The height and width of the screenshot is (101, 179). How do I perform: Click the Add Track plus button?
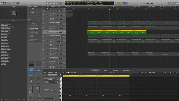pos(44,9)
